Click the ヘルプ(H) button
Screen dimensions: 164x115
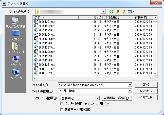click(146, 98)
